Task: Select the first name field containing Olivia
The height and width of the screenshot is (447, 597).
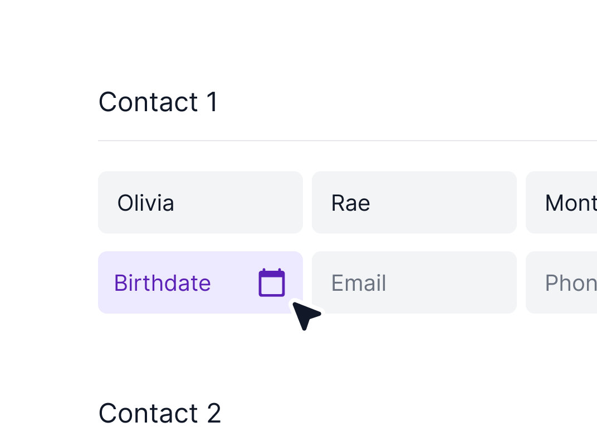Action: coord(200,202)
